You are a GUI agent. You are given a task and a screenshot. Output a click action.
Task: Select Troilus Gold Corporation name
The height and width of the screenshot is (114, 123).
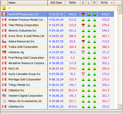coord(23,47)
